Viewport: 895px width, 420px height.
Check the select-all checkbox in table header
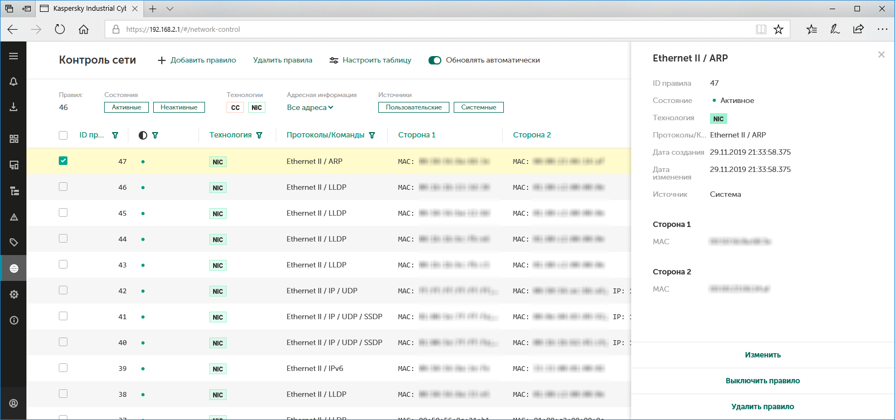(63, 135)
